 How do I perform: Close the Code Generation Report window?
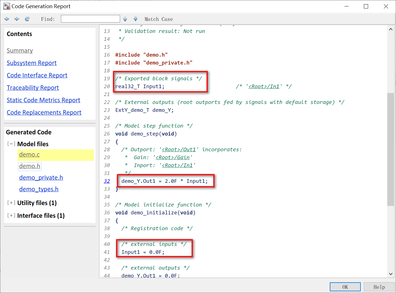(386, 6)
